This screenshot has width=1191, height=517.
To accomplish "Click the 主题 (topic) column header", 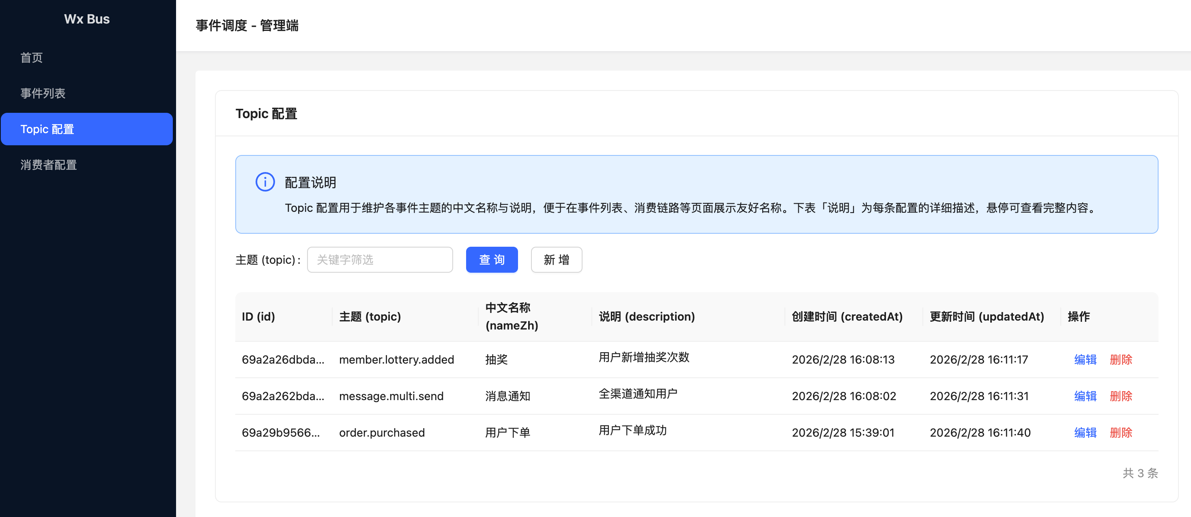I will pos(370,316).
